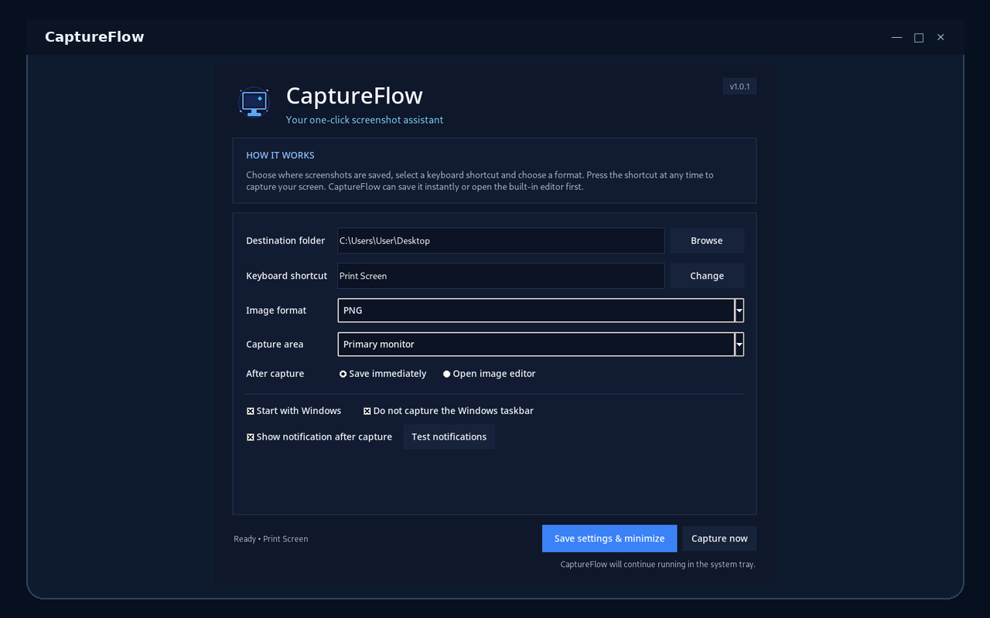Change the keyboard shortcut
The width and height of the screenshot is (990, 618).
point(707,276)
